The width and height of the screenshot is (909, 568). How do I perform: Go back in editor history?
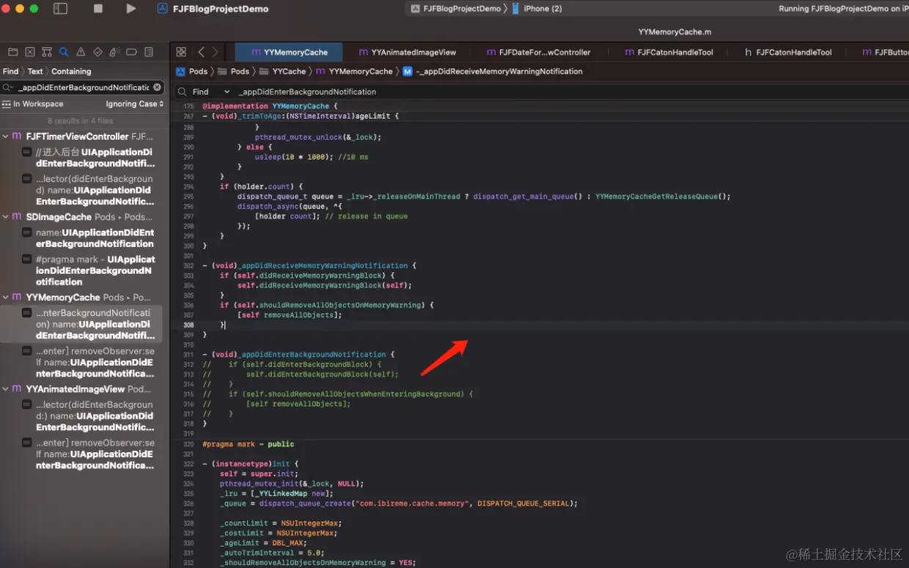pyautogui.click(x=201, y=52)
